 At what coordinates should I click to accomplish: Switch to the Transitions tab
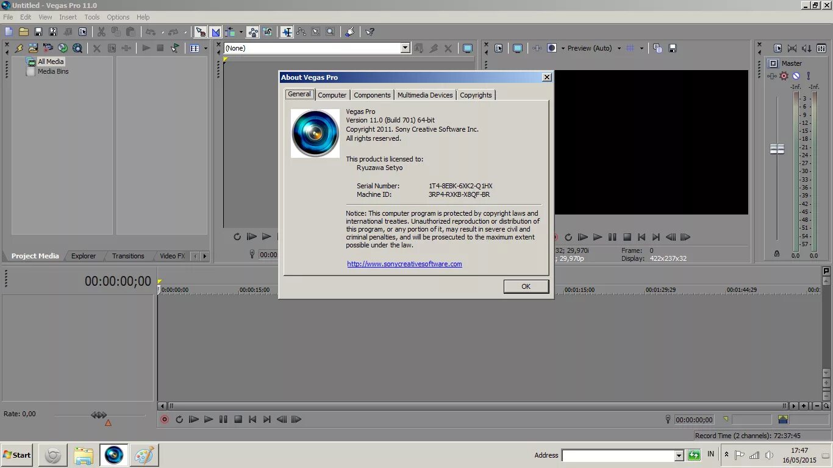(128, 256)
